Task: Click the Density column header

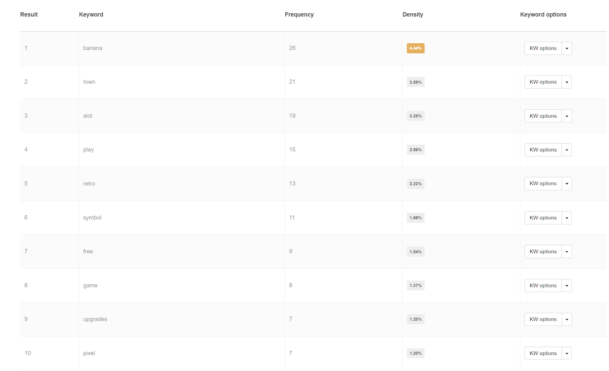Action: click(x=413, y=14)
